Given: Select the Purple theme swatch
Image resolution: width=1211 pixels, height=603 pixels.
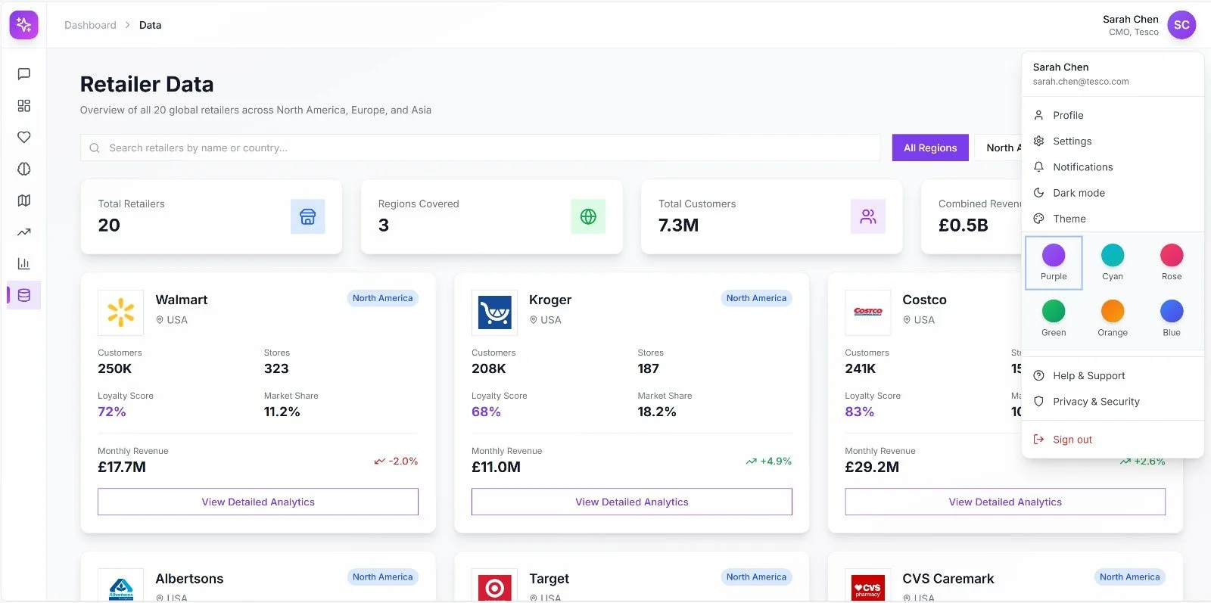Looking at the screenshot, I should (1054, 263).
